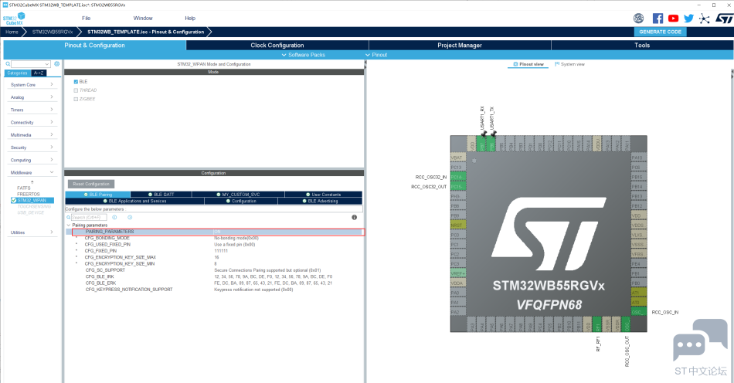734x383 pixels.
Task: Click the GENERATE CODE button
Action: point(660,32)
